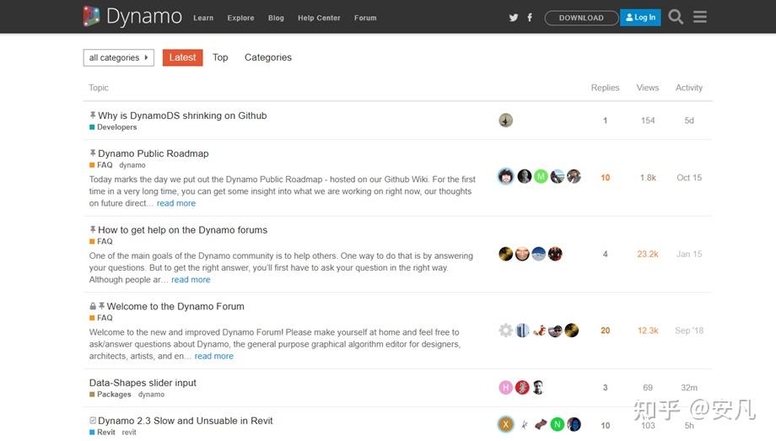Click the orange X user avatar

[x=506, y=424]
